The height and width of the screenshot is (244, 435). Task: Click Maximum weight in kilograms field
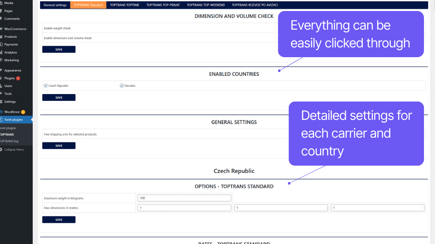pos(184,198)
